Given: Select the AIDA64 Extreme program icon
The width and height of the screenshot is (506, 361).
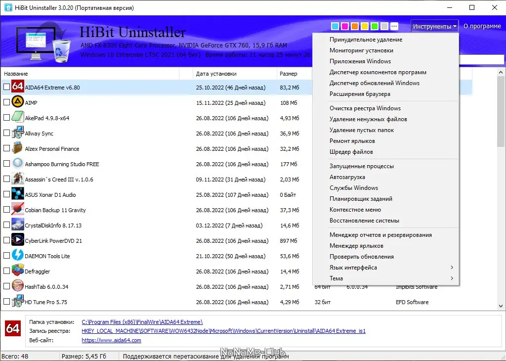Looking at the screenshot, I should tap(17, 87).
